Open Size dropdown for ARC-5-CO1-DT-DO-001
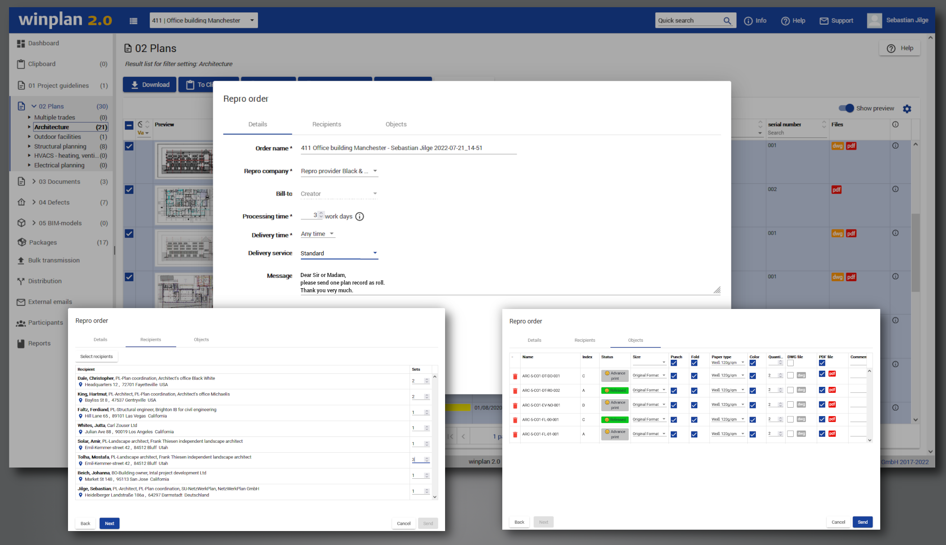Viewport: 946px width, 545px height. [649, 376]
